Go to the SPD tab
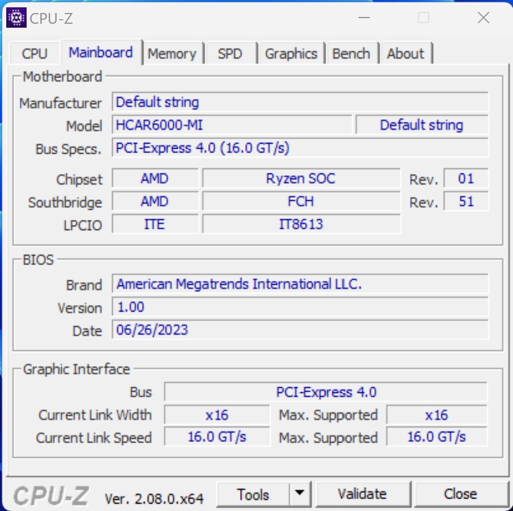 [230, 53]
